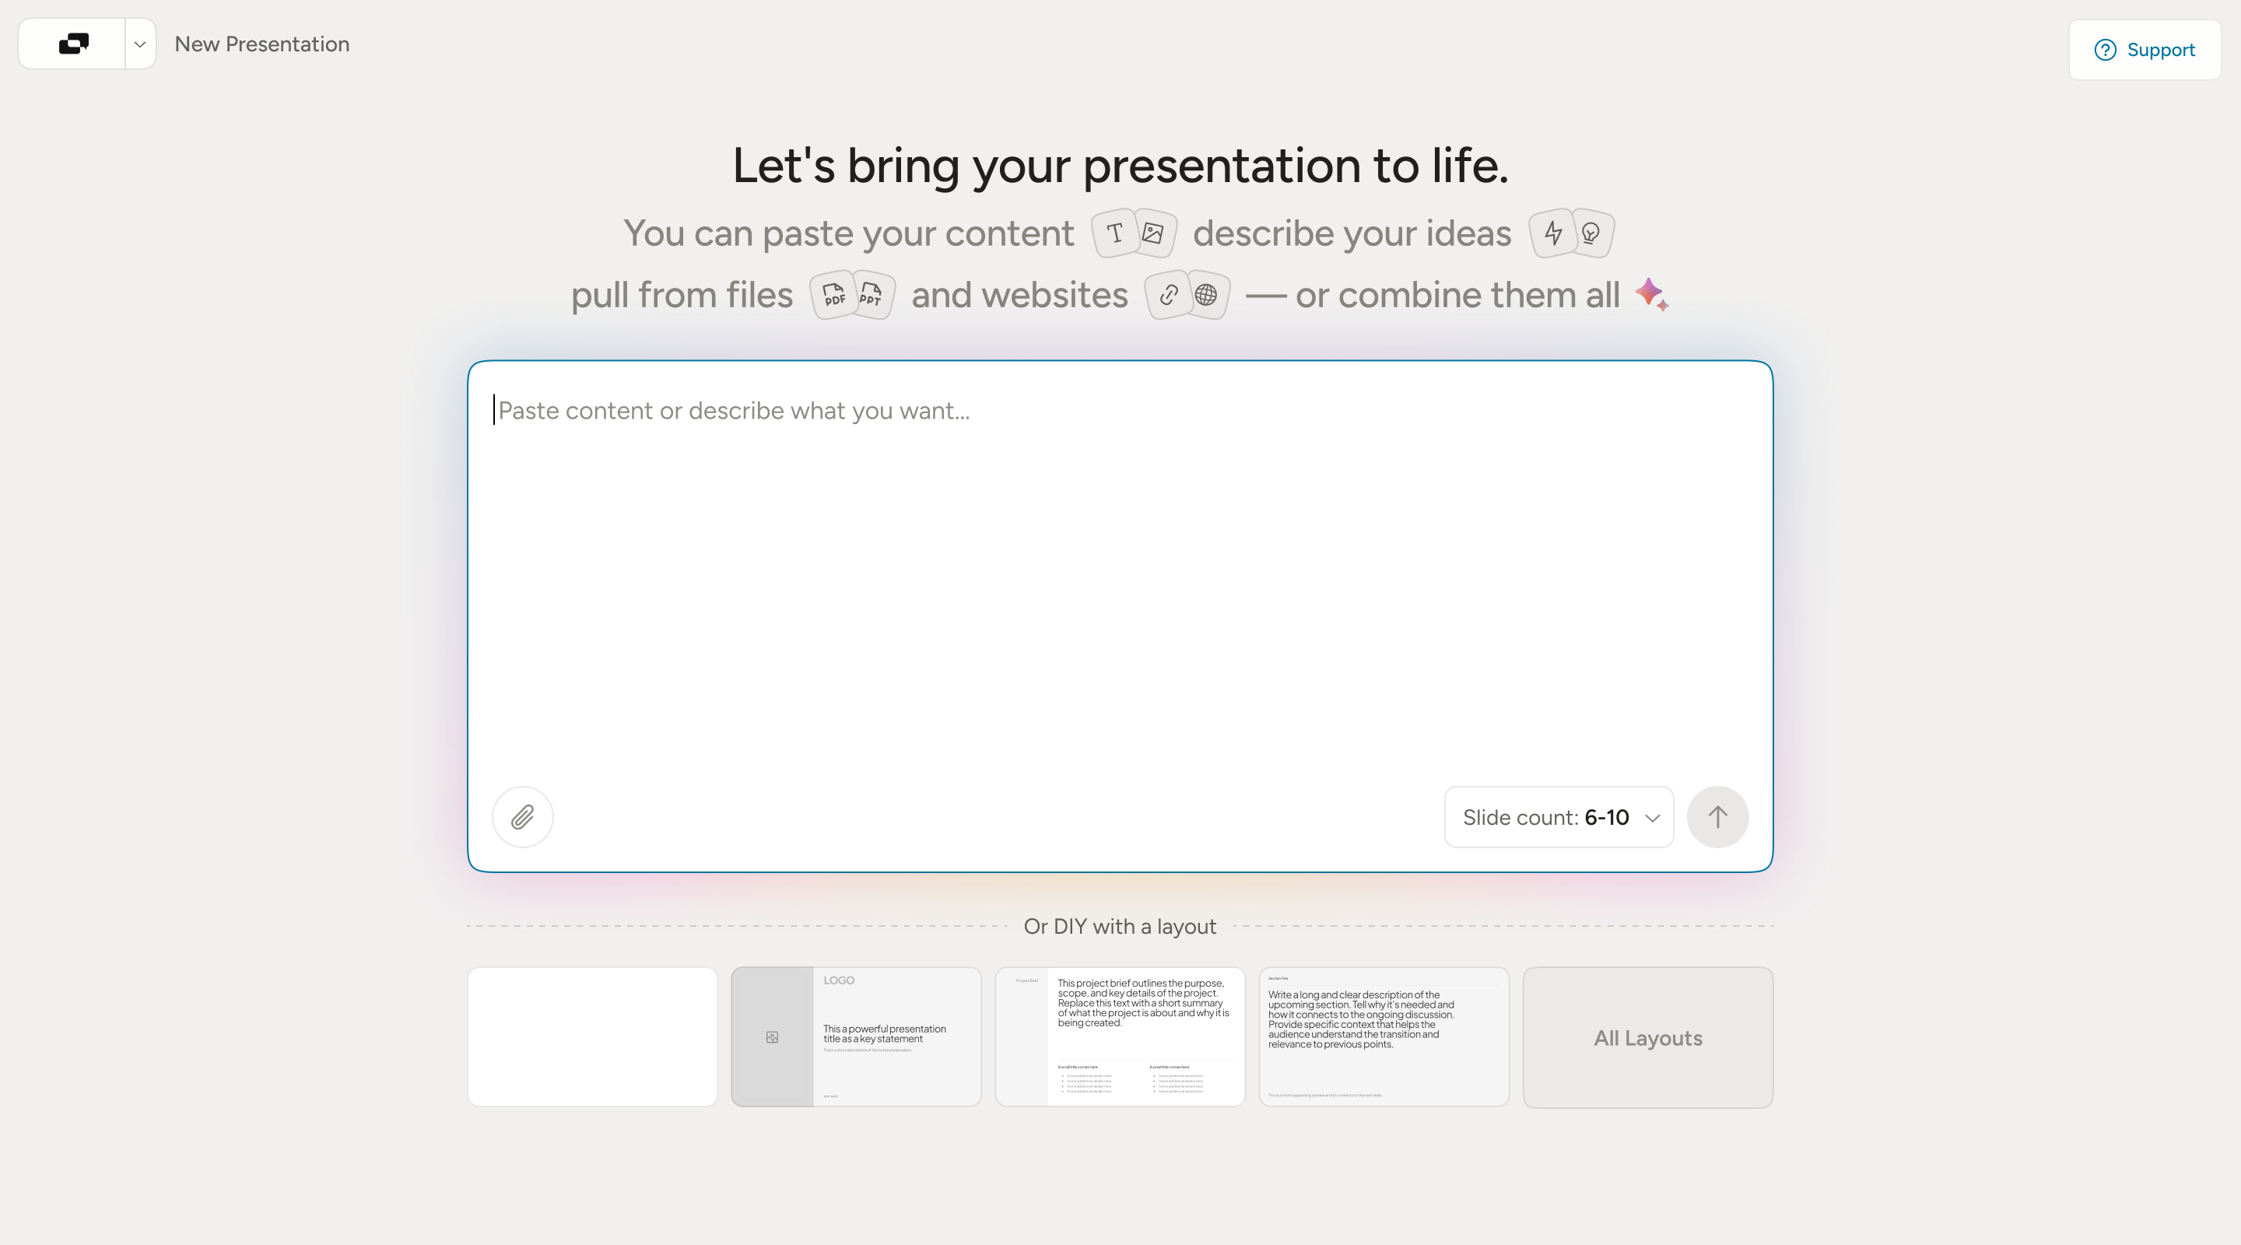
Task: Click the app logo icon at top left
Action: point(73,44)
